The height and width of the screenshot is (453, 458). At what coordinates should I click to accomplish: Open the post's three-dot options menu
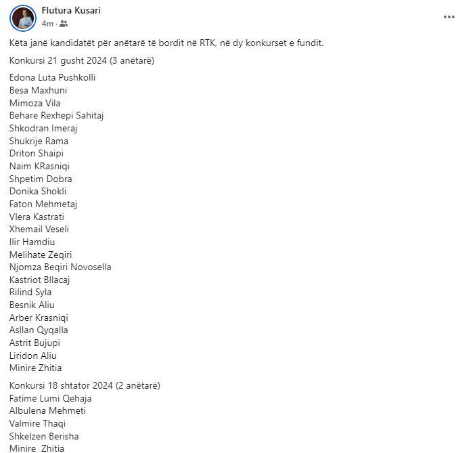pos(449,16)
